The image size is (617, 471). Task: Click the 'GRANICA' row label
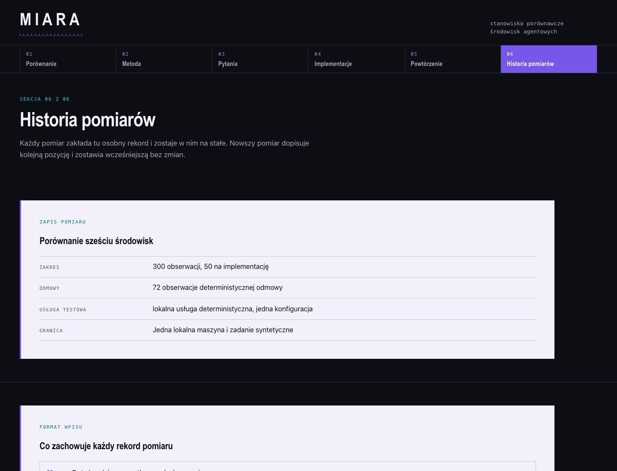(51, 331)
